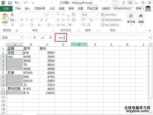Viewport: 153px width, 115px height.
Task: Expand the formula bar
Action: click(150, 38)
